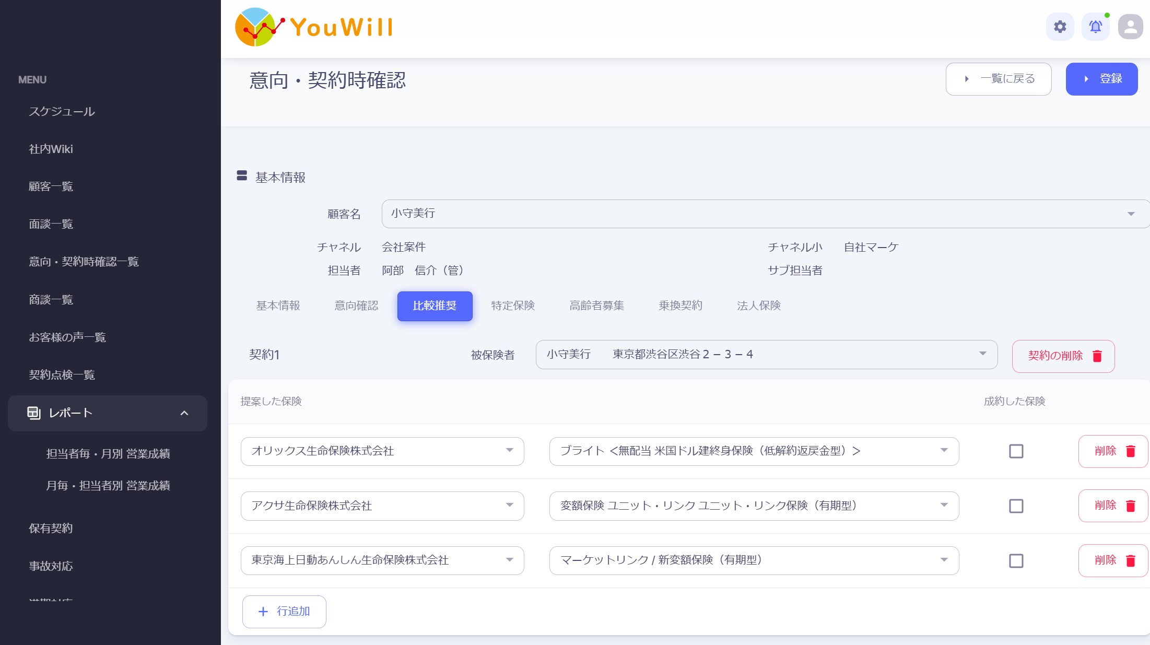Click the 基本情報 section header icon
The height and width of the screenshot is (645, 1150).
pyautogui.click(x=242, y=176)
